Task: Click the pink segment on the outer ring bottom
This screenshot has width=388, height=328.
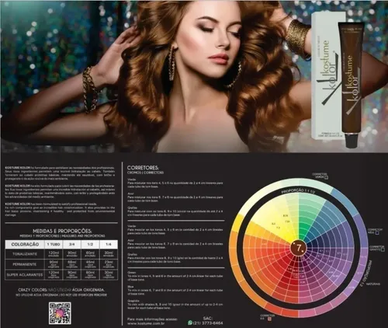Action: click(x=307, y=312)
